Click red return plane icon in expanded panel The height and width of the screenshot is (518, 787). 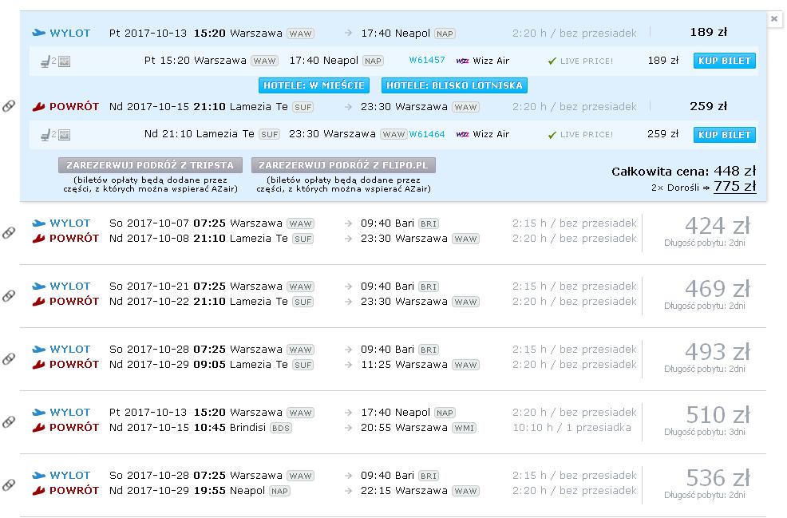coord(38,106)
